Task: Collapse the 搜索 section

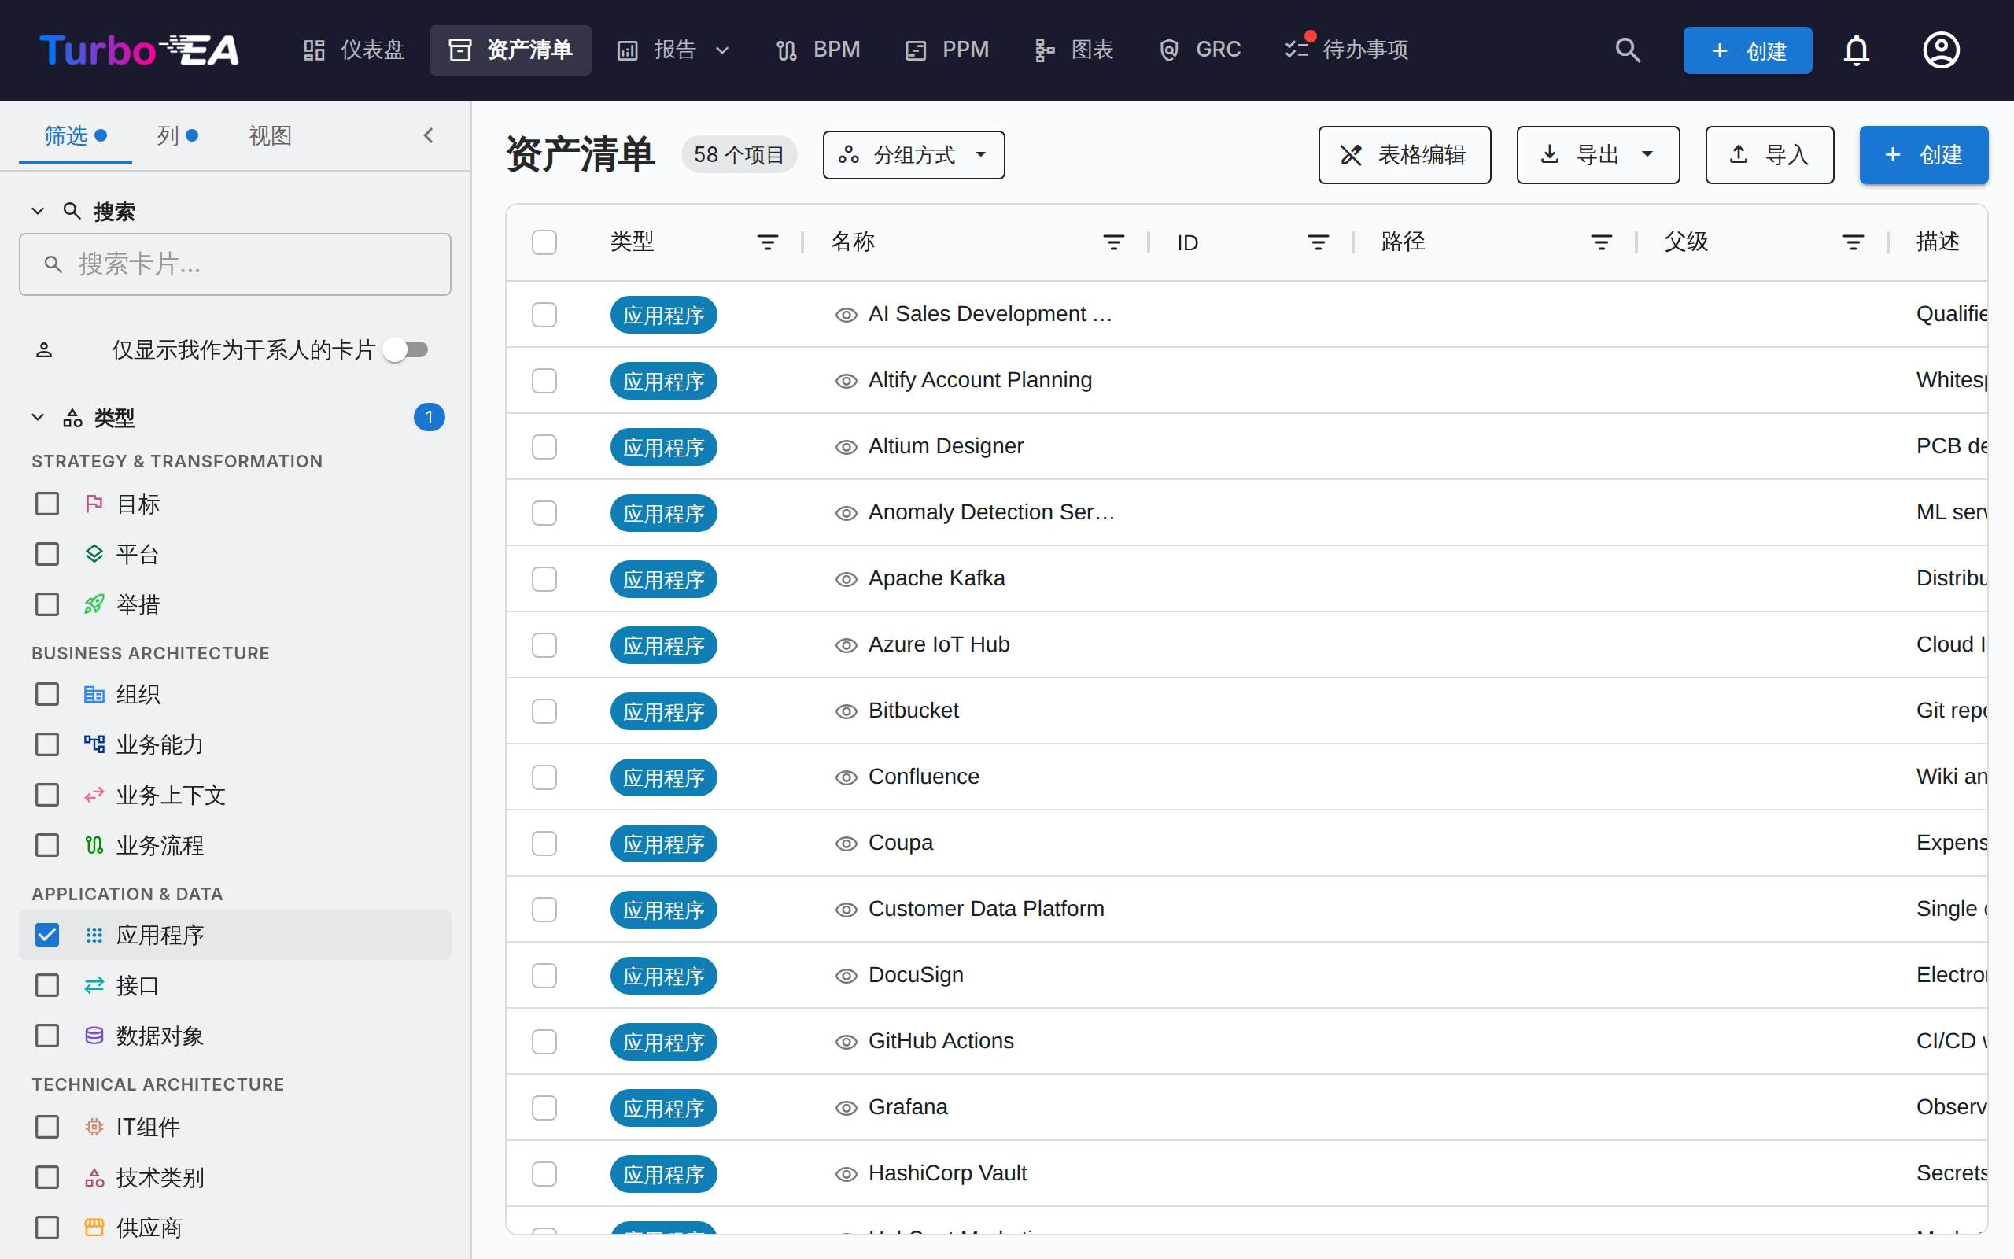Action: click(39, 212)
